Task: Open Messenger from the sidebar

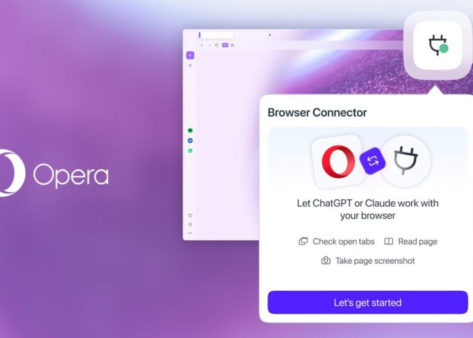Action: [190, 141]
